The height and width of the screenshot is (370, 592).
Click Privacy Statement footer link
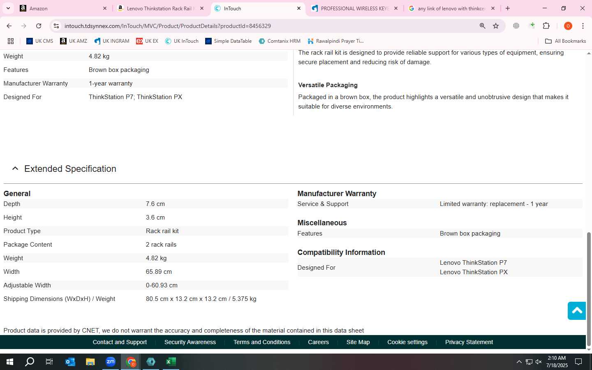pyautogui.click(x=469, y=342)
